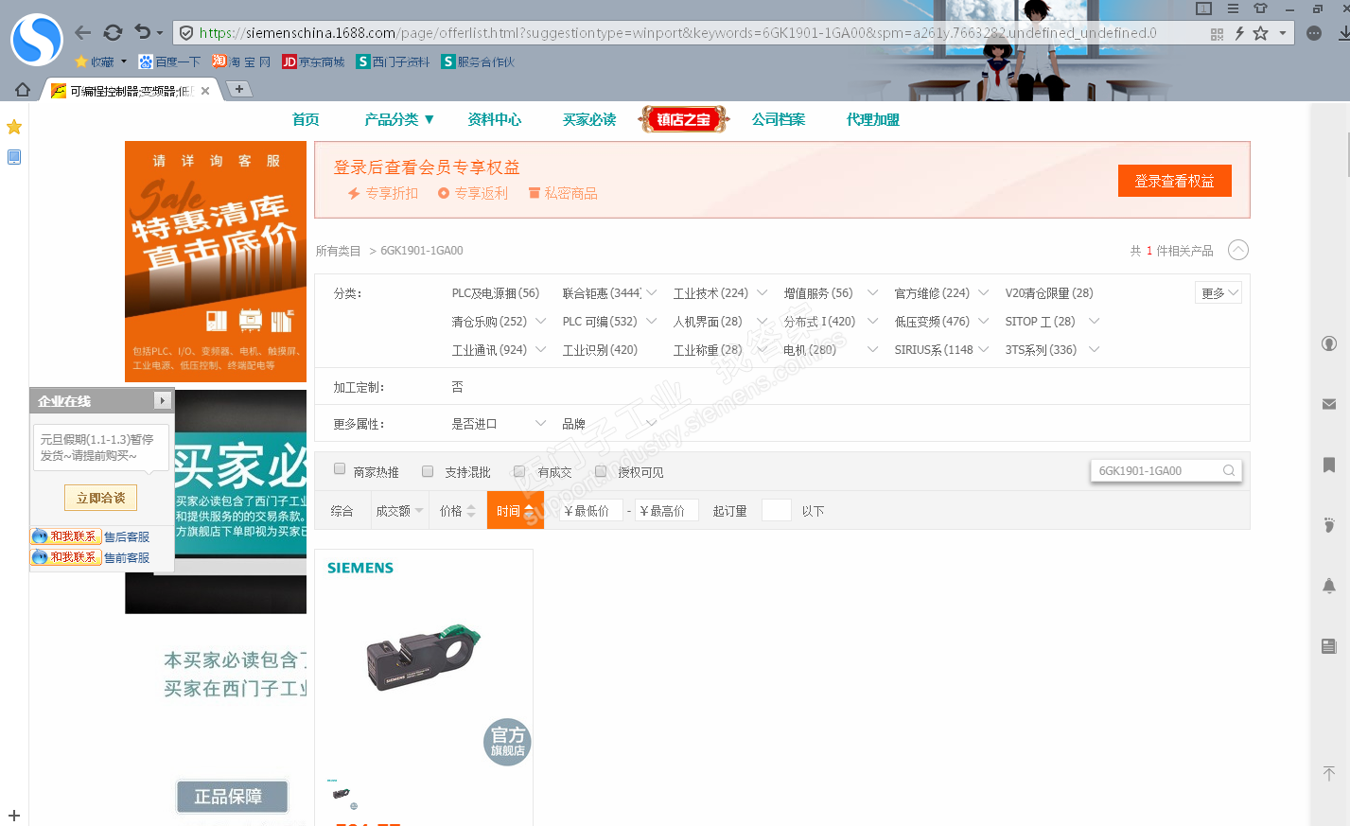
Task: Expand the 产品分类 navigation dropdown
Action: click(399, 119)
